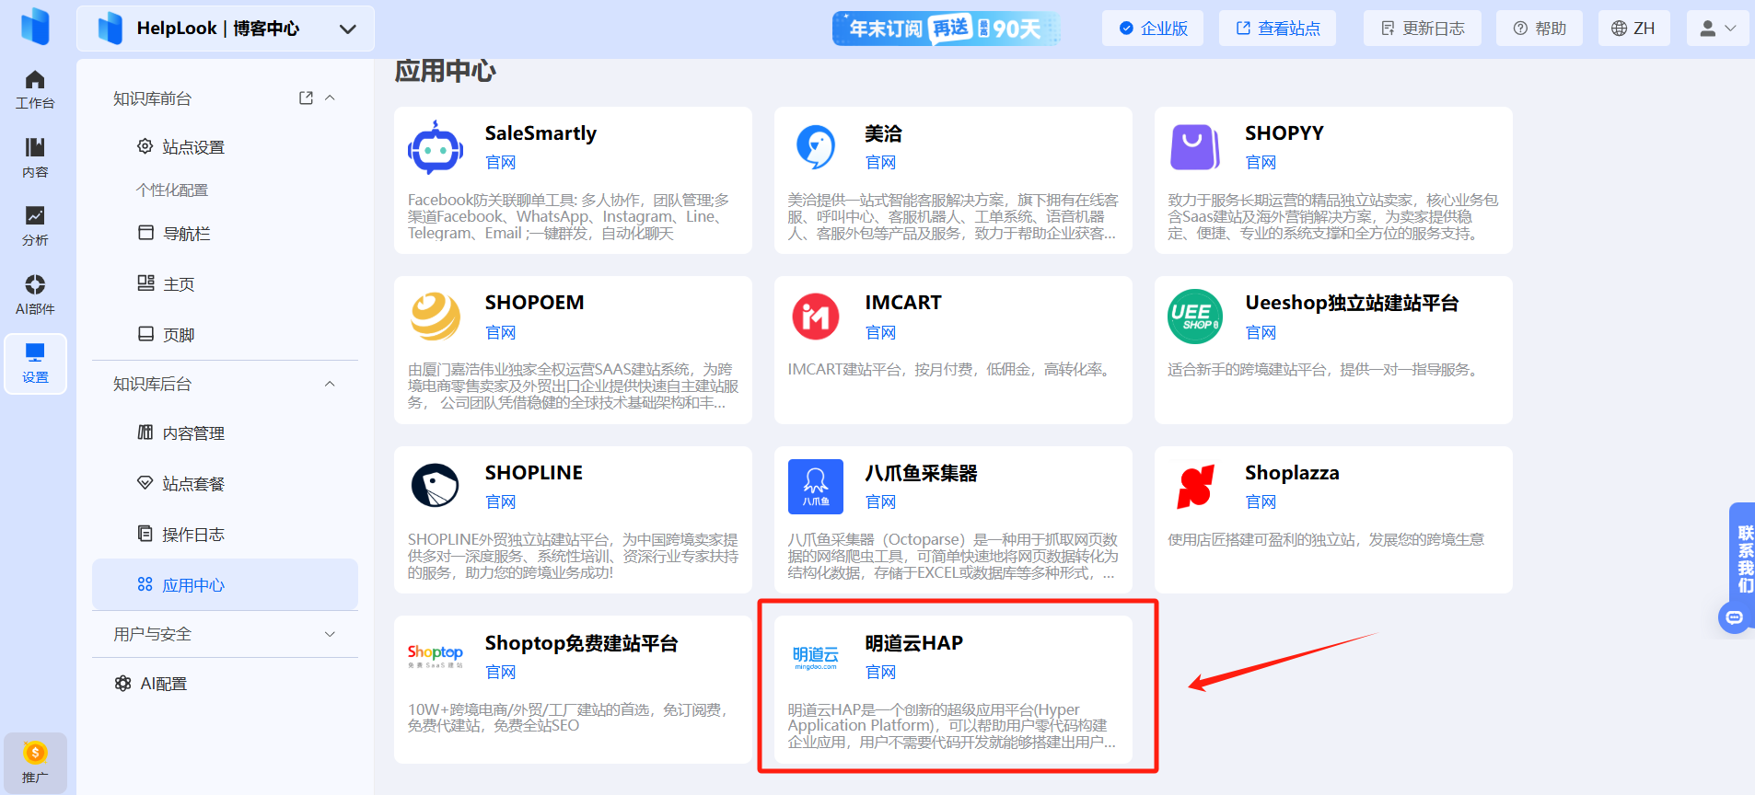Click 八爪鱼采集器 blue logo
This screenshot has height=795, width=1755.
[816, 487]
